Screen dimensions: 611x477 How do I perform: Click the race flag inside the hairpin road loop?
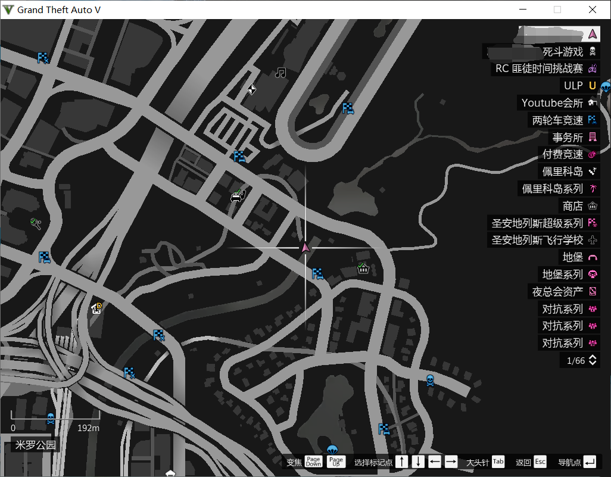coord(348,108)
